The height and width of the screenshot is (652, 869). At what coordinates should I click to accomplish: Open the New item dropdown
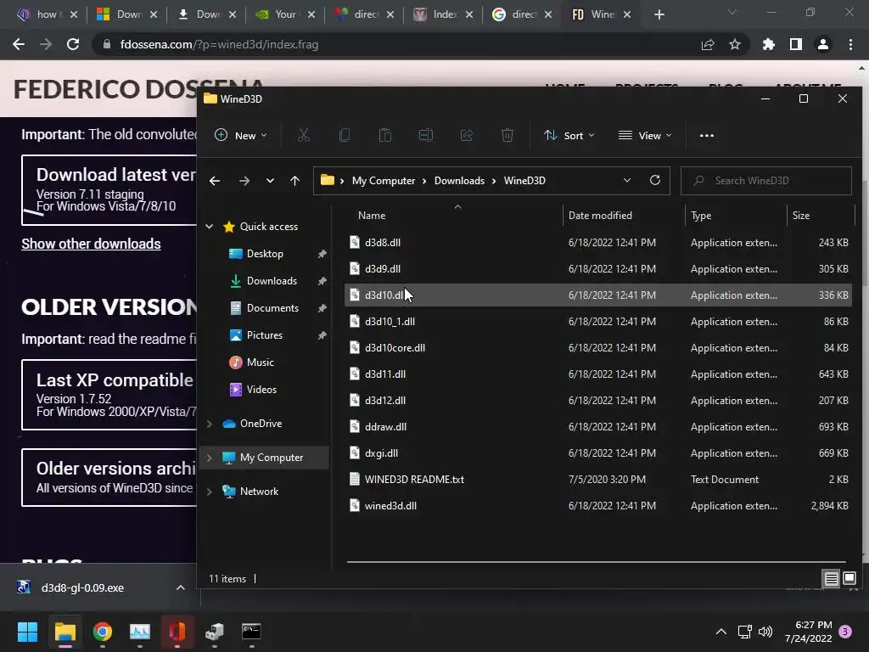coord(241,135)
